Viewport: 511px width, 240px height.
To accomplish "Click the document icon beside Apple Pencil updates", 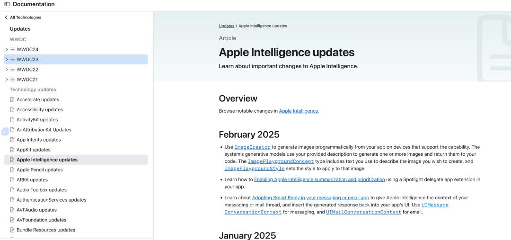I will coord(12,170).
